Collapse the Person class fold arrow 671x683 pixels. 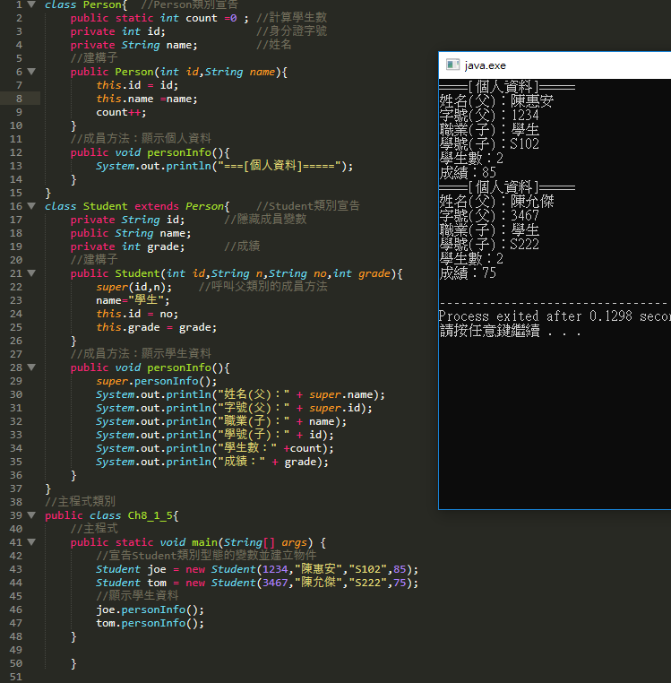point(31,4)
